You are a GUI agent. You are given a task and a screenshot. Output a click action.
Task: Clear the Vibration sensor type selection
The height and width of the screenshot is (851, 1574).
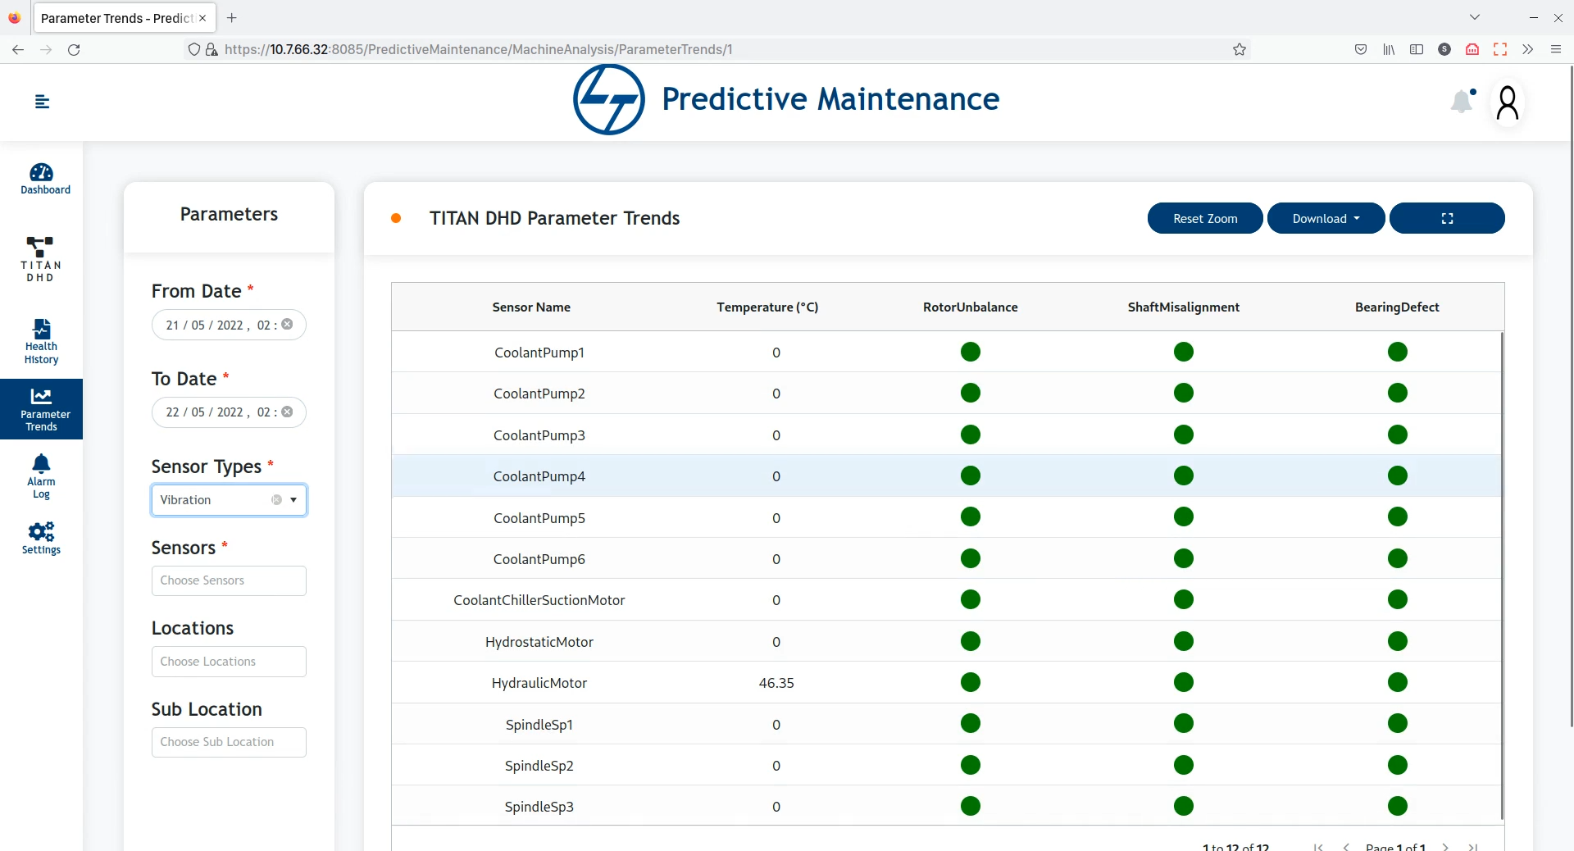(x=276, y=500)
